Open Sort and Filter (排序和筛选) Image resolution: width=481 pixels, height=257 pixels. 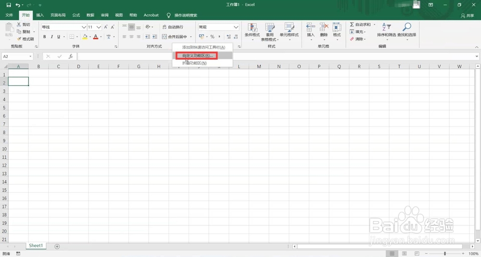pyautogui.click(x=387, y=32)
